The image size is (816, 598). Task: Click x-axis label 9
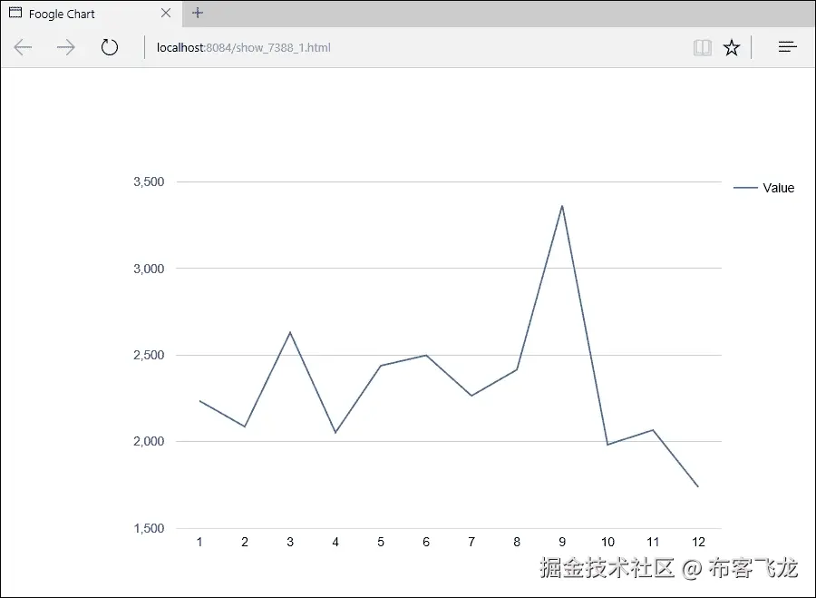point(562,543)
